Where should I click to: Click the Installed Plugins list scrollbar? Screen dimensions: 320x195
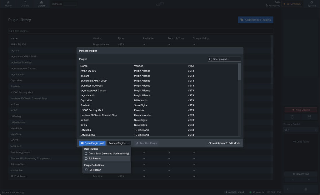pos(239,72)
